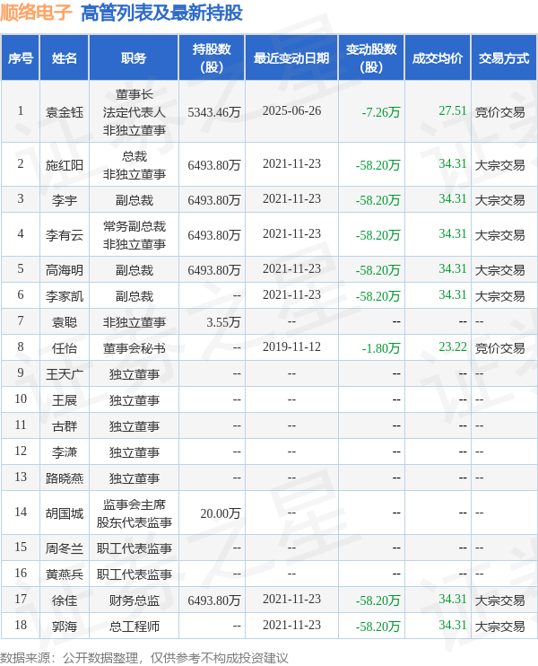Click the date 2025-06-26
Viewport: 538px width, 666px height.
pyautogui.click(x=292, y=111)
